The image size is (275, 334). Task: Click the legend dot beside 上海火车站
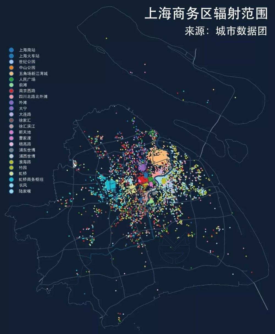(x=11, y=56)
